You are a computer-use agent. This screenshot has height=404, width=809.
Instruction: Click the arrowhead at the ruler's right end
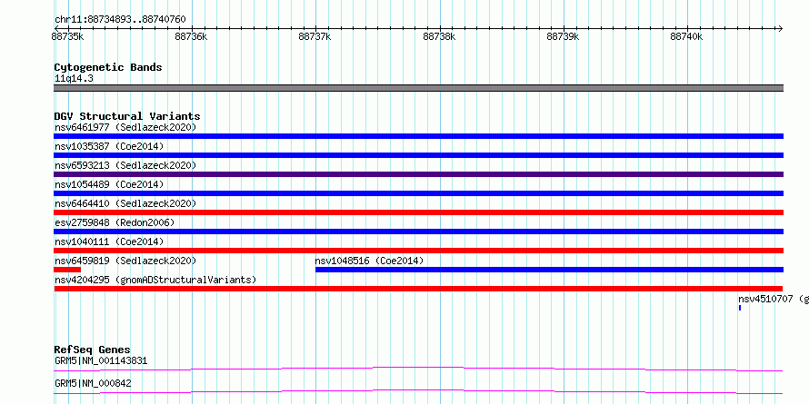point(780,28)
